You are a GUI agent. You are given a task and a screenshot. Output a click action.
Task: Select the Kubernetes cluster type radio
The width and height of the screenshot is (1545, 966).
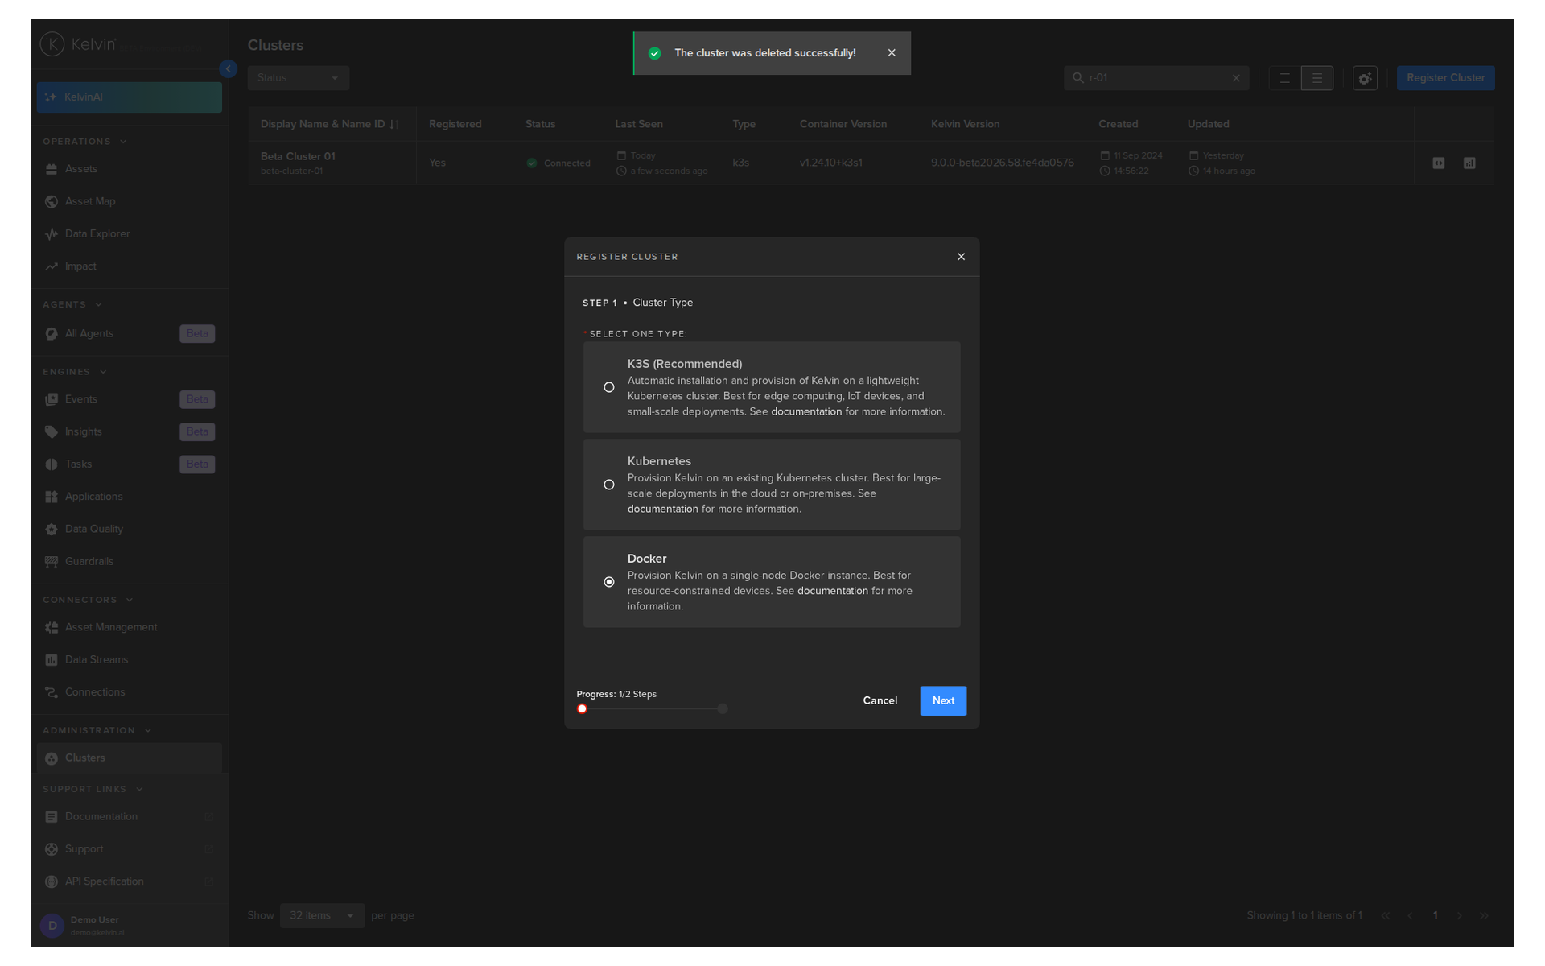[609, 485]
